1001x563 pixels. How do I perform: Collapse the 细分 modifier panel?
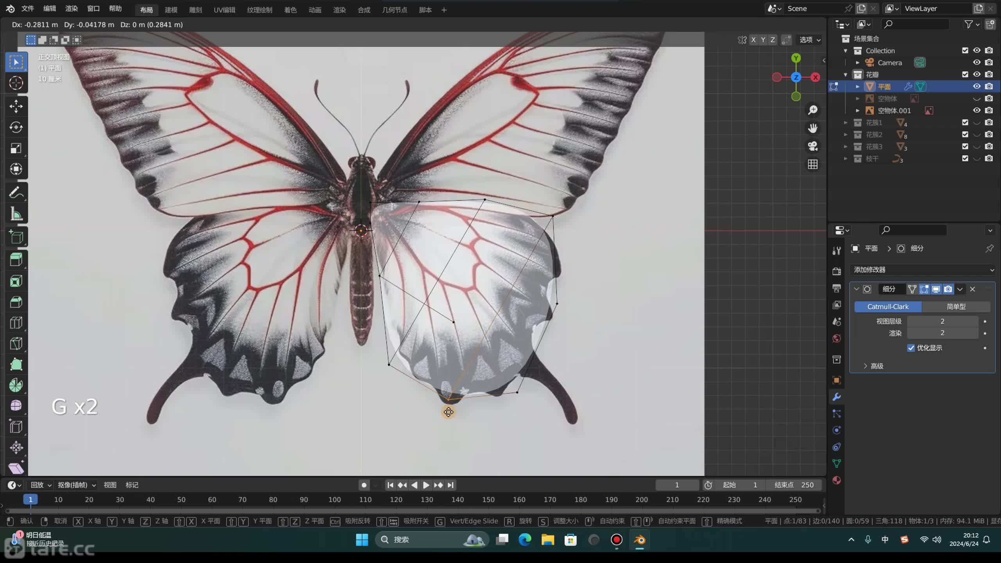(856, 289)
